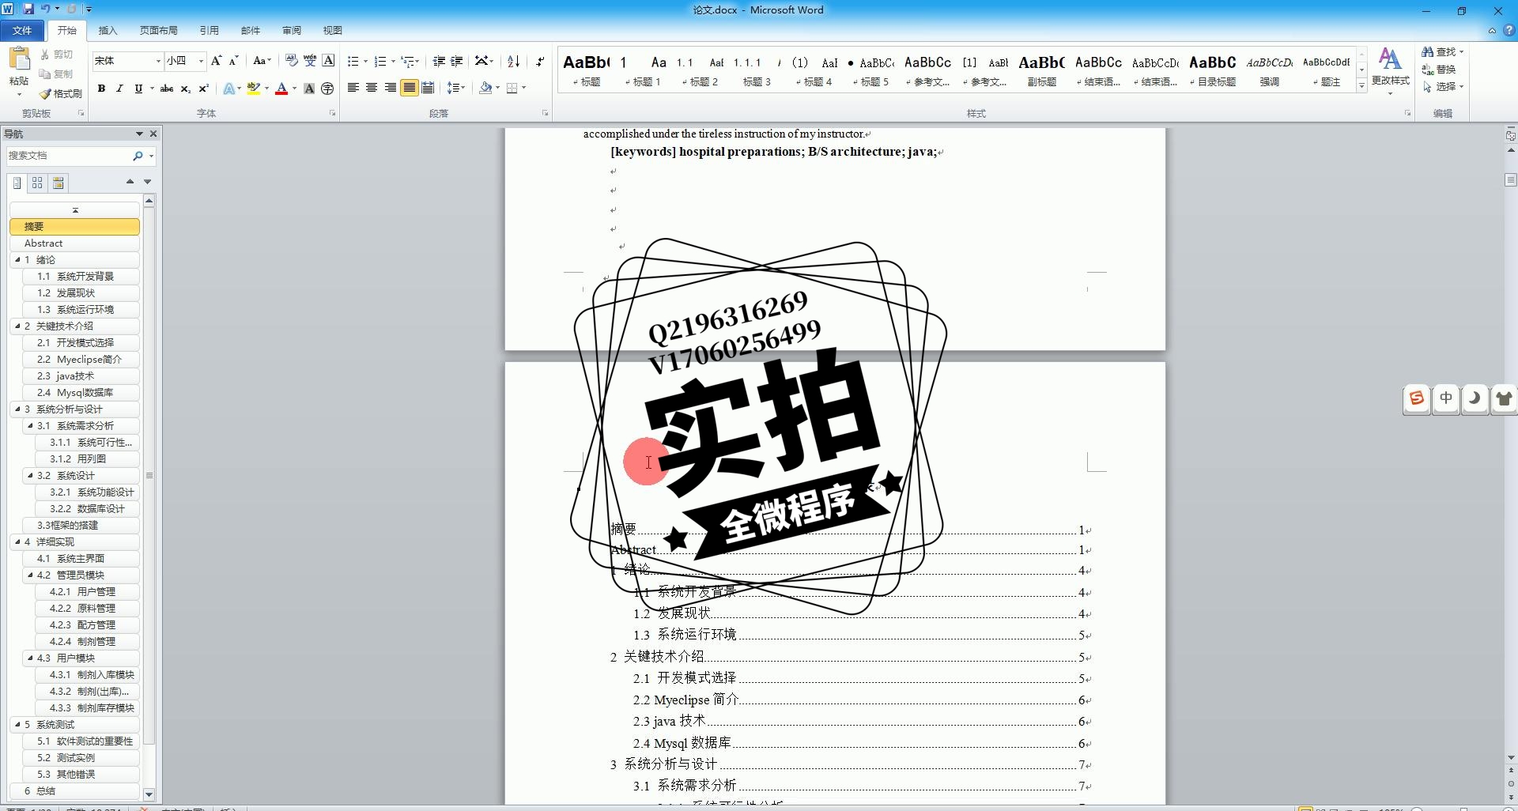Decrease the font size with the shrink font icon

233,61
